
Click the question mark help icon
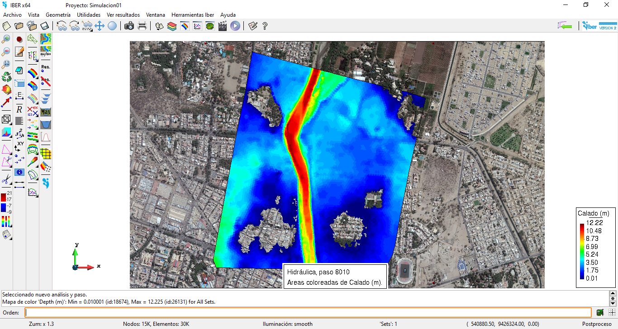pyautogui.click(x=265, y=26)
